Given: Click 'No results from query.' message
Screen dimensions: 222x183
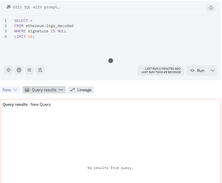Looking at the screenshot, I should [x=110, y=168].
